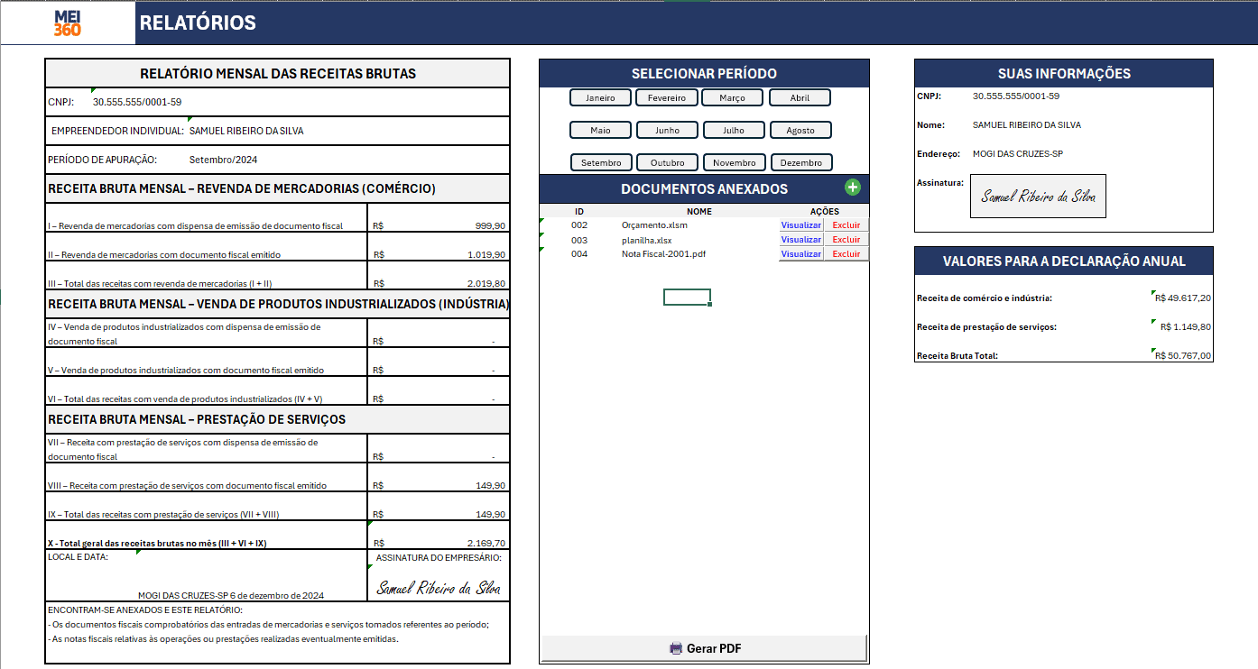Click the report's Samuel Ribeiro da Silva name
1258x669 pixels.
click(246, 131)
